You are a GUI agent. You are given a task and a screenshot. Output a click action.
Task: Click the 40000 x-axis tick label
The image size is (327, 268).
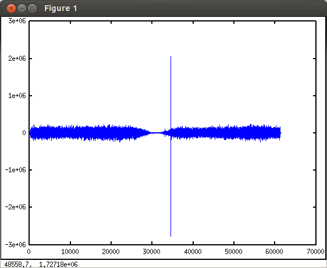click(193, 252)
